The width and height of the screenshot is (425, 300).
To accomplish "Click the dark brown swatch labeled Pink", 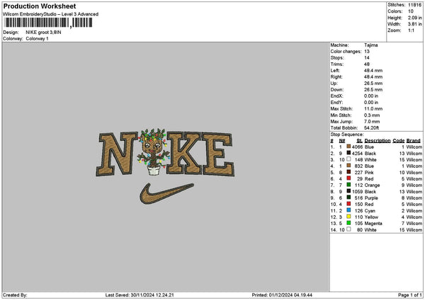I will click(x=348, y=172).
